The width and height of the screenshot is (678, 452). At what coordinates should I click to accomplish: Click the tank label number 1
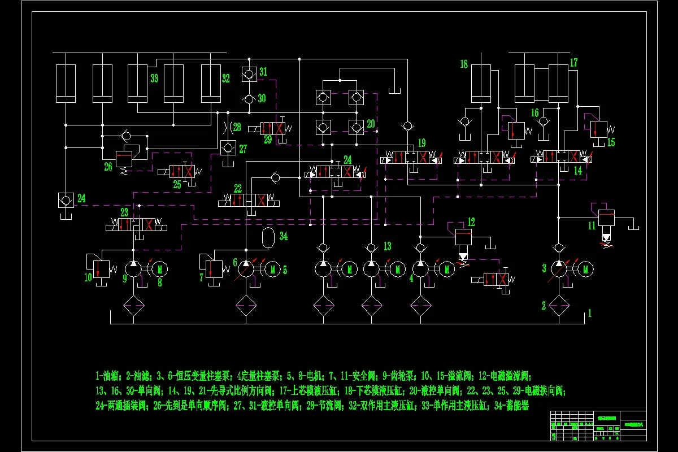590,312
